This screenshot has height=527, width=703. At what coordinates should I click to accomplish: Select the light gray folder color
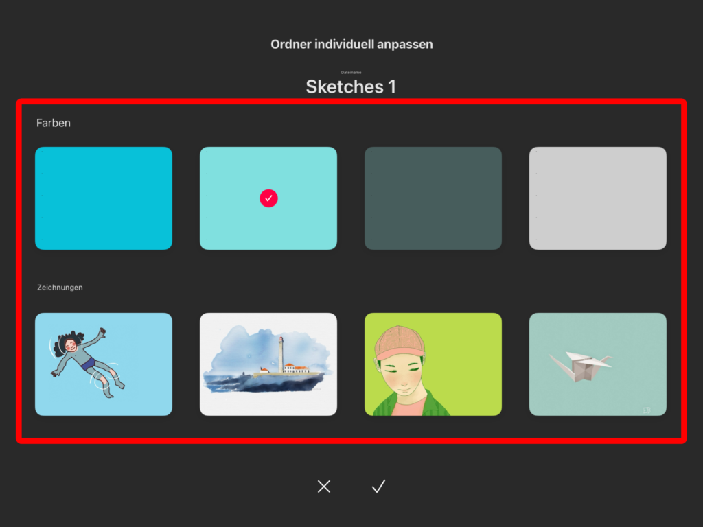(598, 198)
